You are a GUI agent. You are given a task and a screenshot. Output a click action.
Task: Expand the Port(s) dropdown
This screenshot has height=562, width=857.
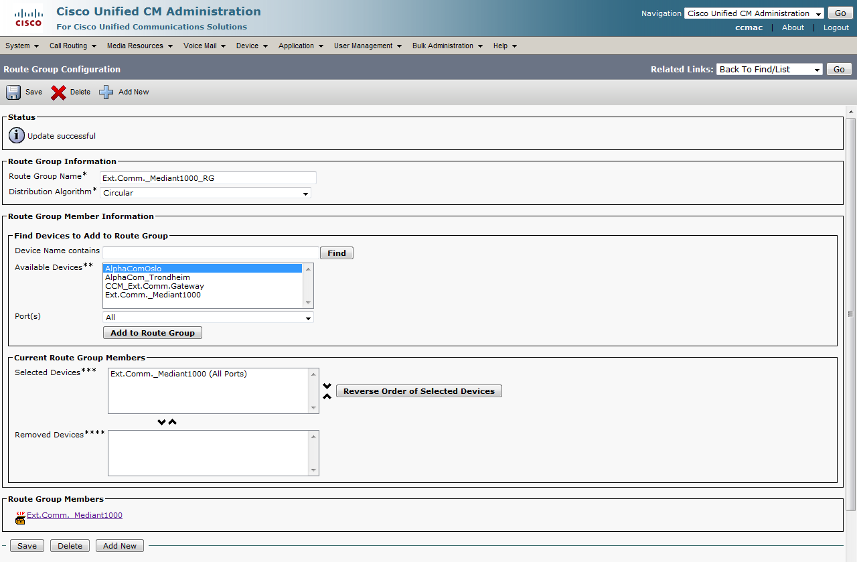point(208,318)
